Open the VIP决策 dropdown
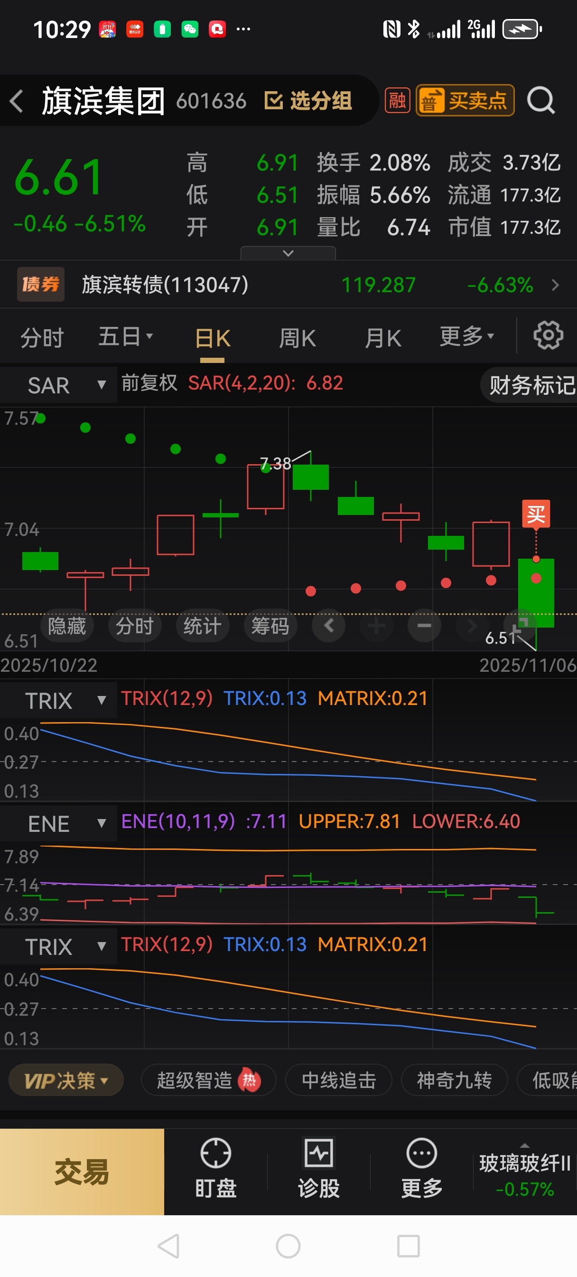Screen dimensions: 577x1277 [x=66, y=1081]
